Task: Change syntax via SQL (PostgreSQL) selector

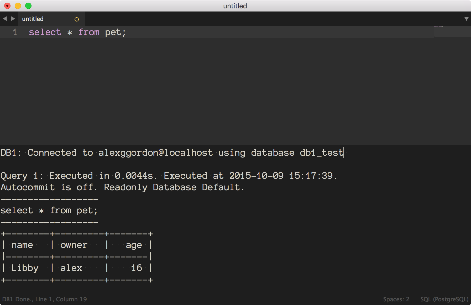Action: (444, 299)
